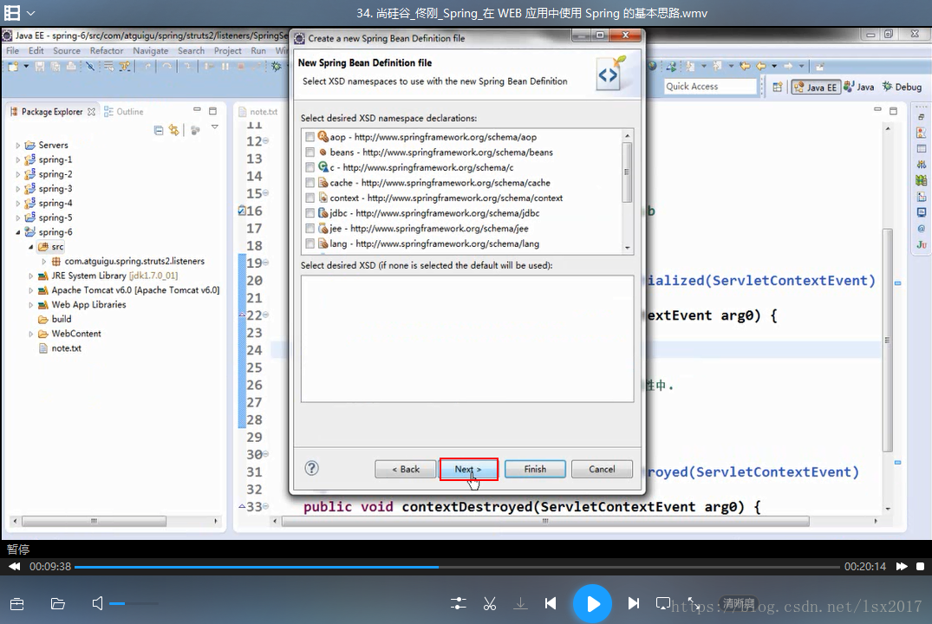Open the file folder icon in the player
This screenshot has height=624, width=932.
58,604
